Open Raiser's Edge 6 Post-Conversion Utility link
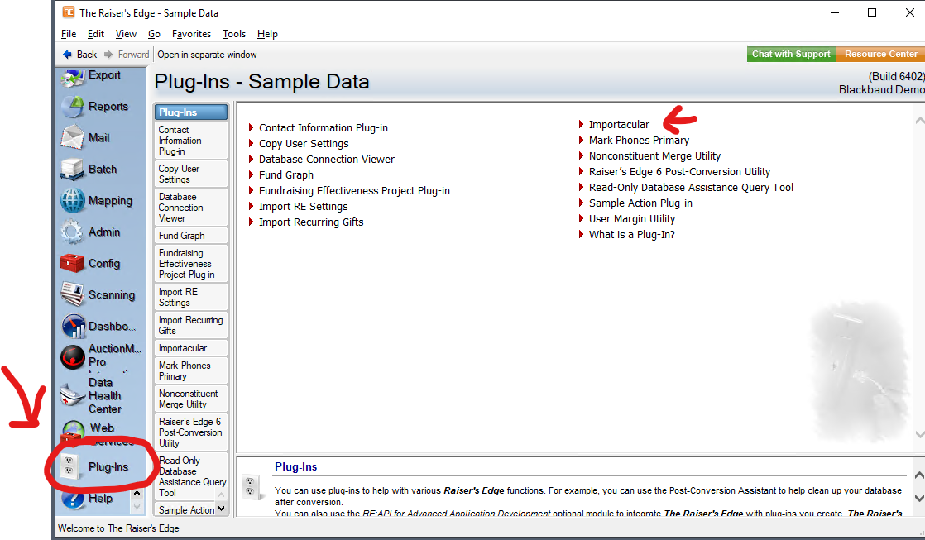The width and height of the screenshot is (925, 540). 679,171
